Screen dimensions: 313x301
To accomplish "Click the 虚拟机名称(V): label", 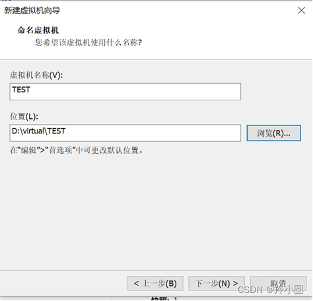I will [x=36, y=75].
